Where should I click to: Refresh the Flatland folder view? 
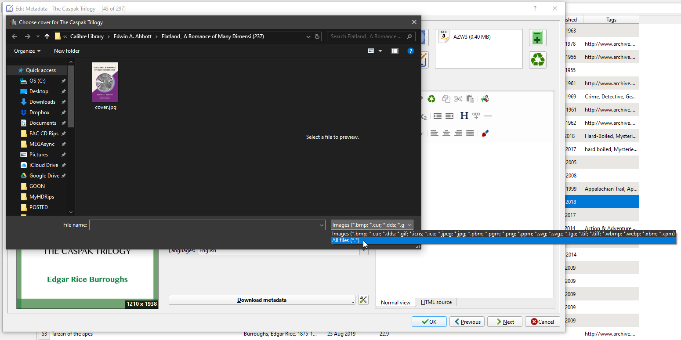point(317,36)
